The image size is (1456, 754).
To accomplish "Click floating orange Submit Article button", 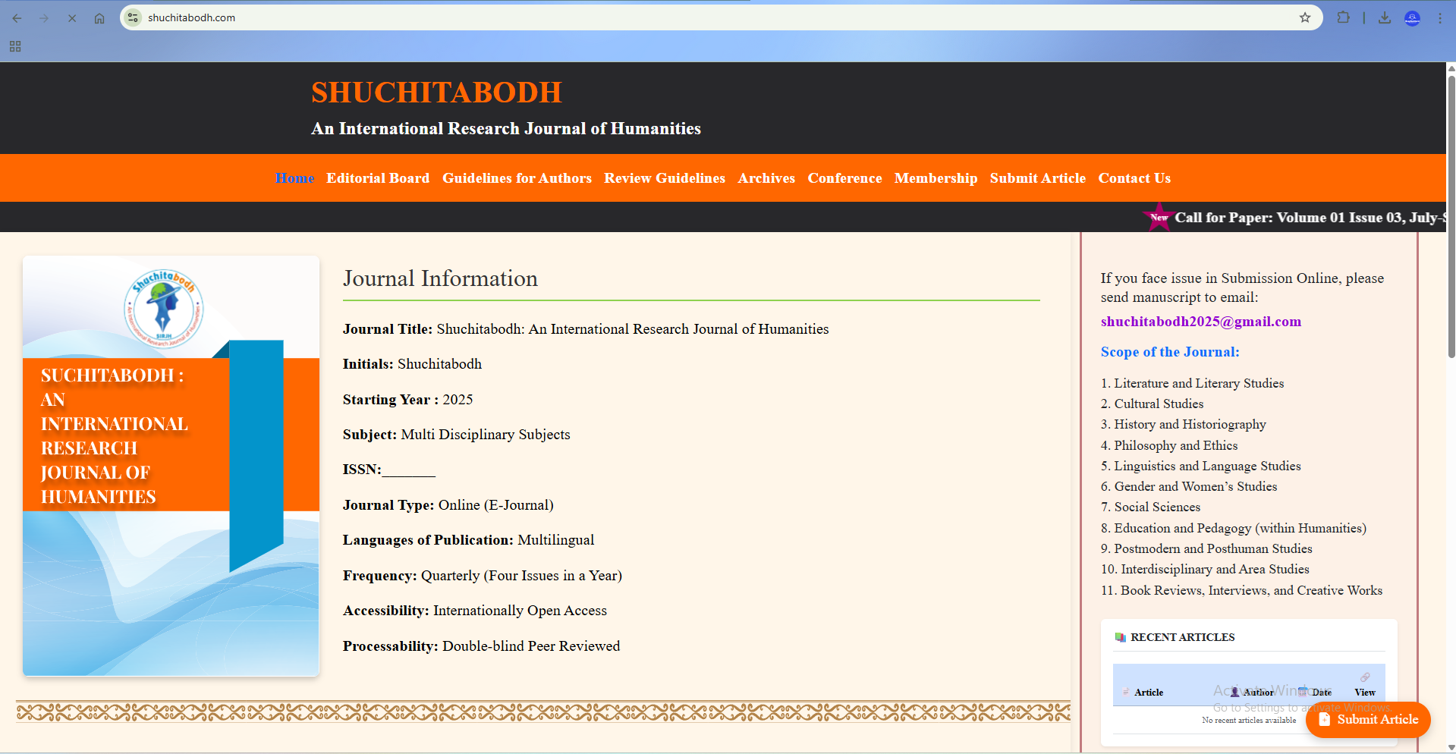I will [x=1368, y=719].
